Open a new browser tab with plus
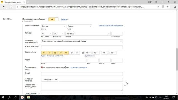 coord(28,2)
